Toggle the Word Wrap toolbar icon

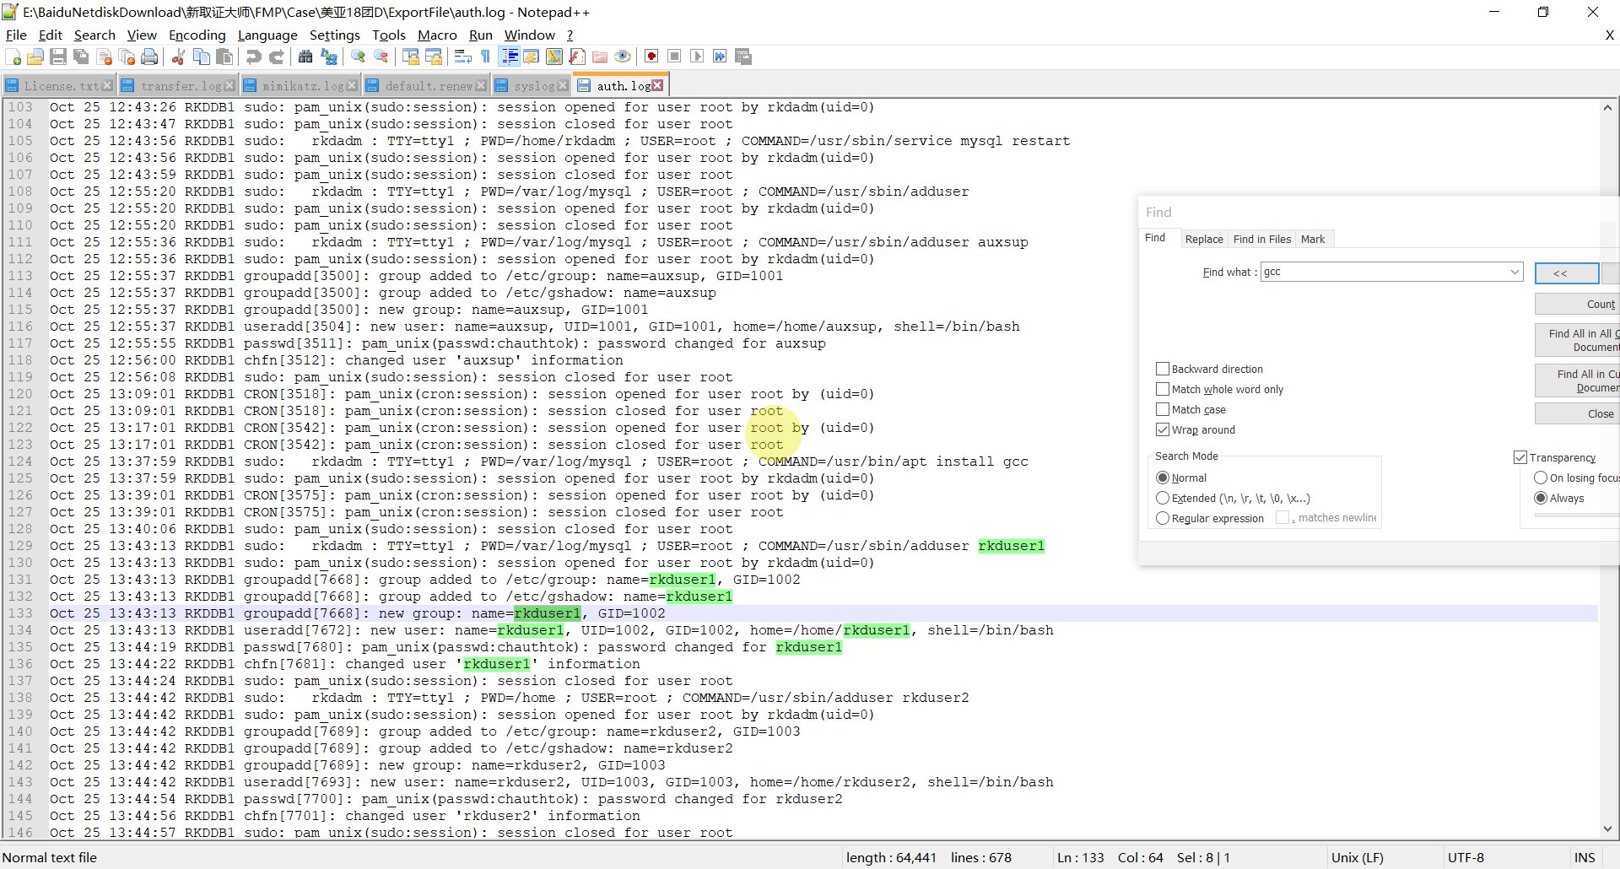pos(462,57)
